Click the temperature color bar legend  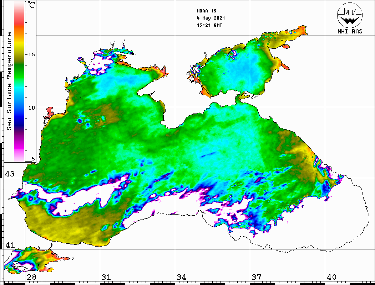click(19, 81)
